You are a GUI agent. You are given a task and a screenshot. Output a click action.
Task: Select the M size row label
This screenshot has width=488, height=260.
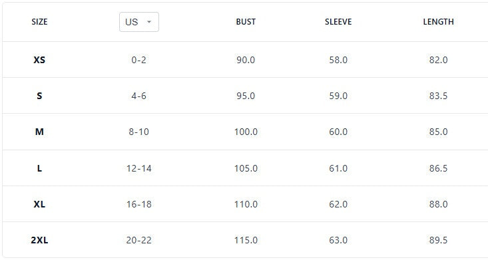coord(39,132)
